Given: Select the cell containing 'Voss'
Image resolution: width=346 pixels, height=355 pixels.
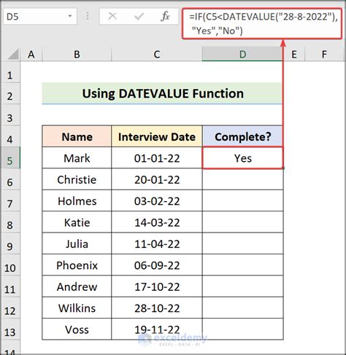Looking at the screenshot, I should [x=77, y=329].
